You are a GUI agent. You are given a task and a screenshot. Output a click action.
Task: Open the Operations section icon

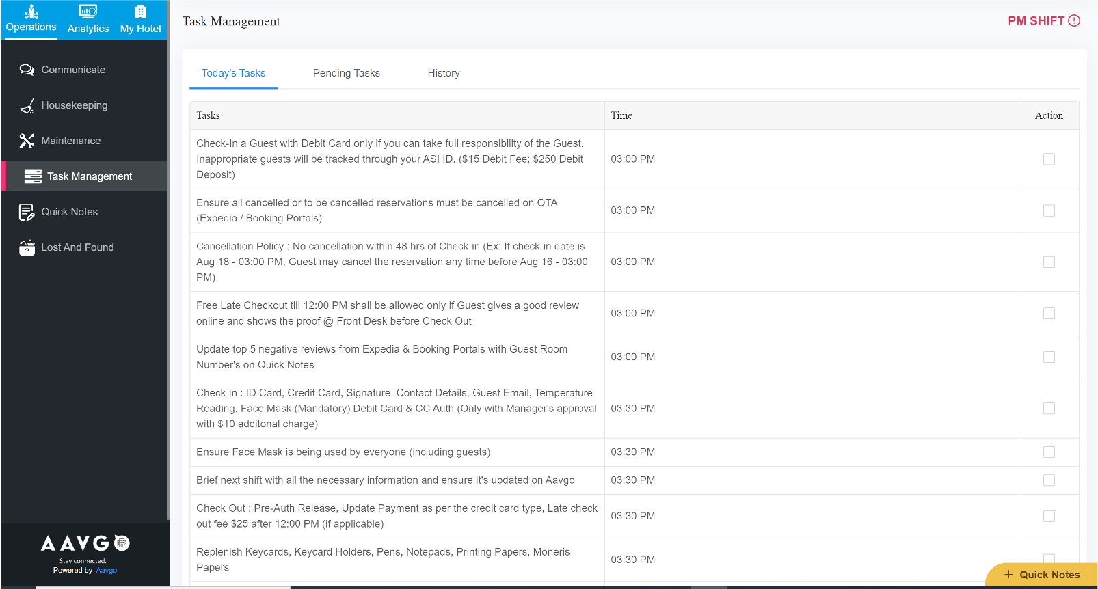[31, 12]
